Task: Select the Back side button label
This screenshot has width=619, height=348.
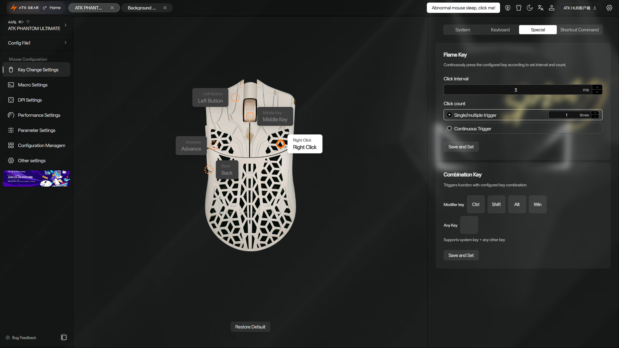Action: 227,170
